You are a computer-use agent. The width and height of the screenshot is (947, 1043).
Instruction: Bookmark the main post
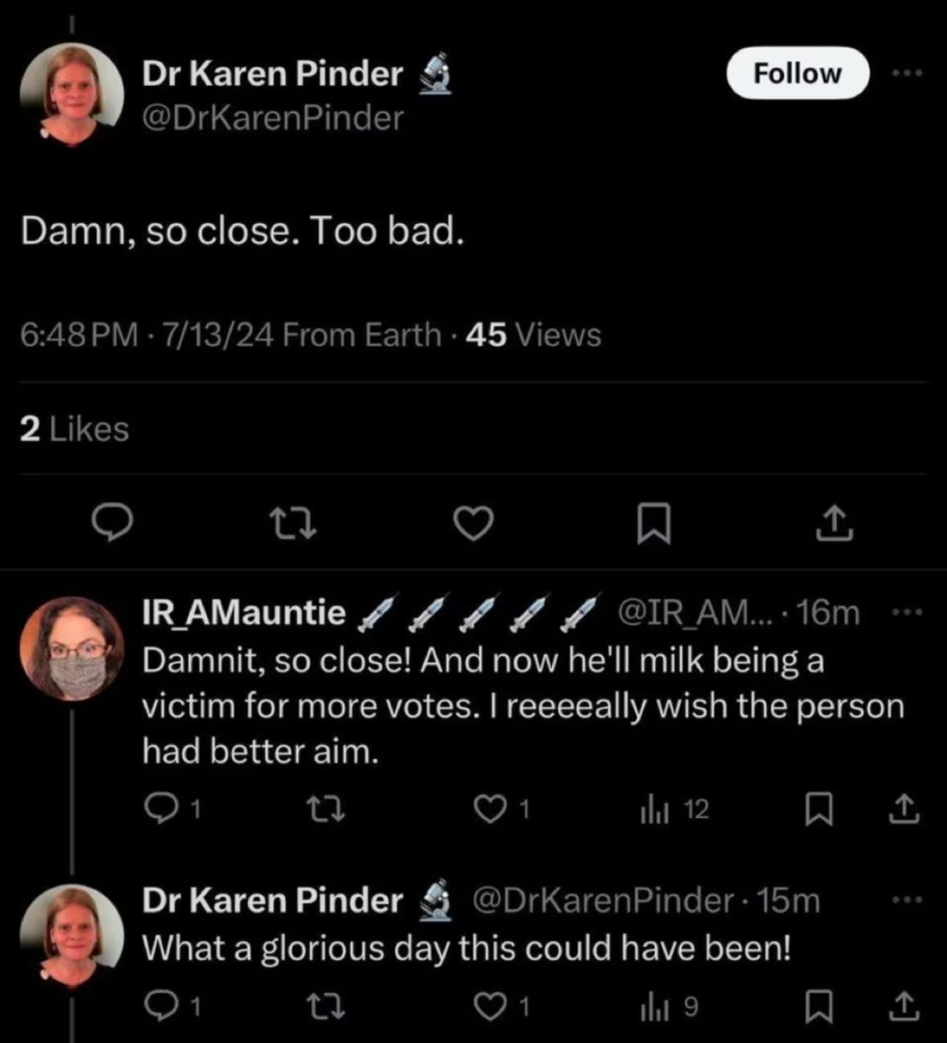(x=655, y=524)
